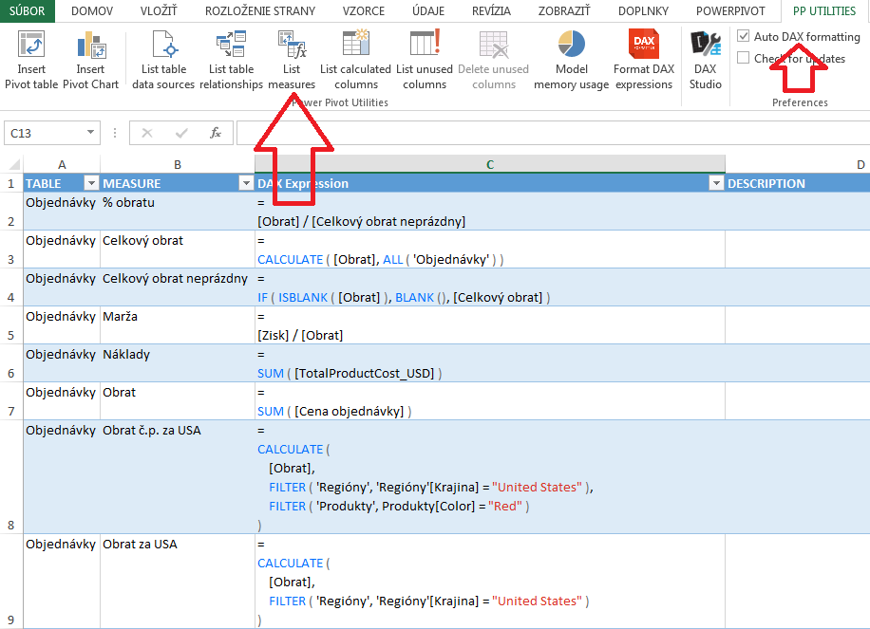
Task: Click the expression with Produkty[Color] = "Red"
Action: pos(490,476)
